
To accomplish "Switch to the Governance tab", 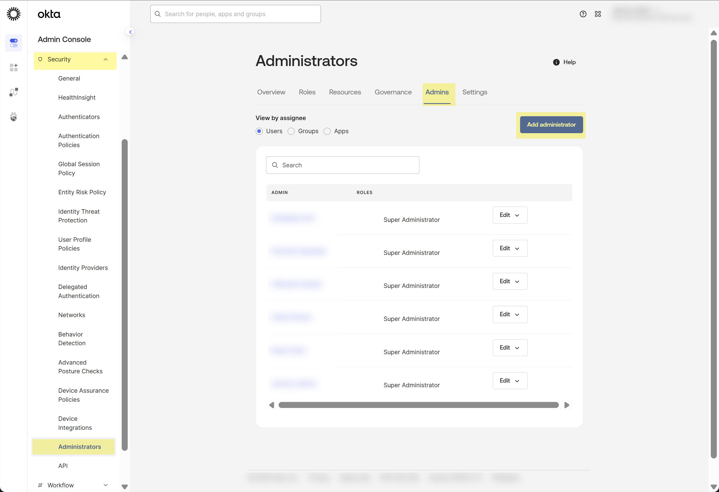I will click(x=393, y=92).
